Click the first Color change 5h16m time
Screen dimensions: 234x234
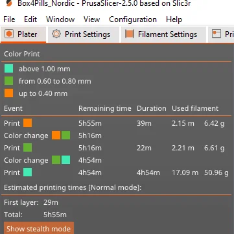tap(90, 135)
